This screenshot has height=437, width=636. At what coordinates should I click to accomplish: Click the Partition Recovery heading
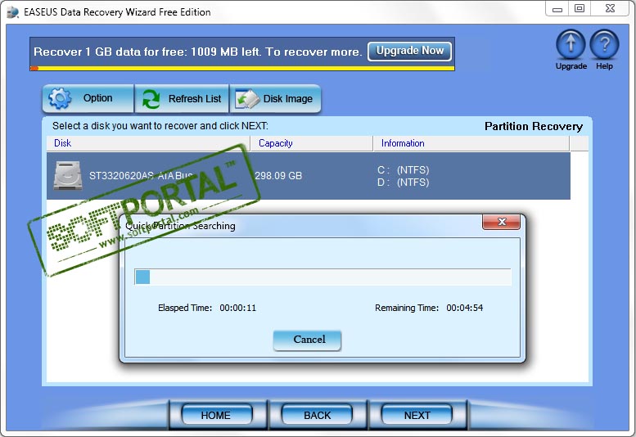[x=534, y=127]
